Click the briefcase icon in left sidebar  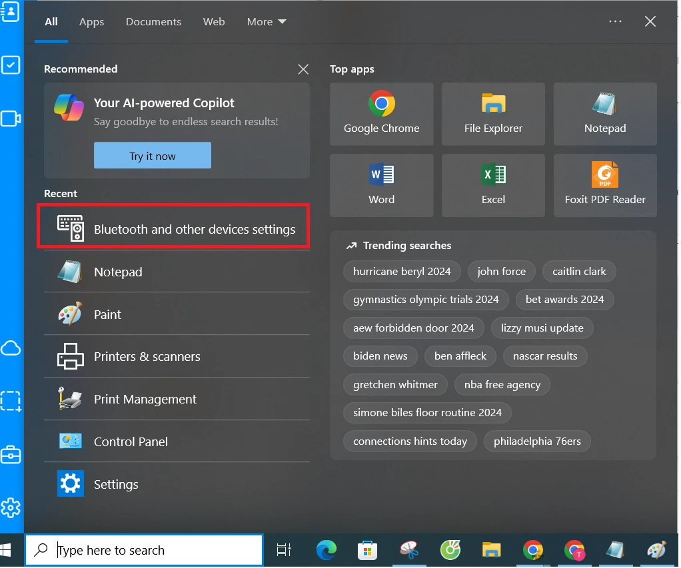point(11,455)
